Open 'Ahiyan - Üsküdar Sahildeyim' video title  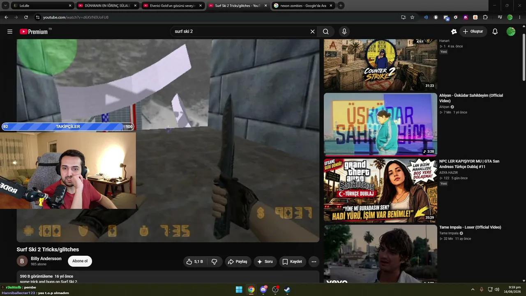(x=471, y=98)
